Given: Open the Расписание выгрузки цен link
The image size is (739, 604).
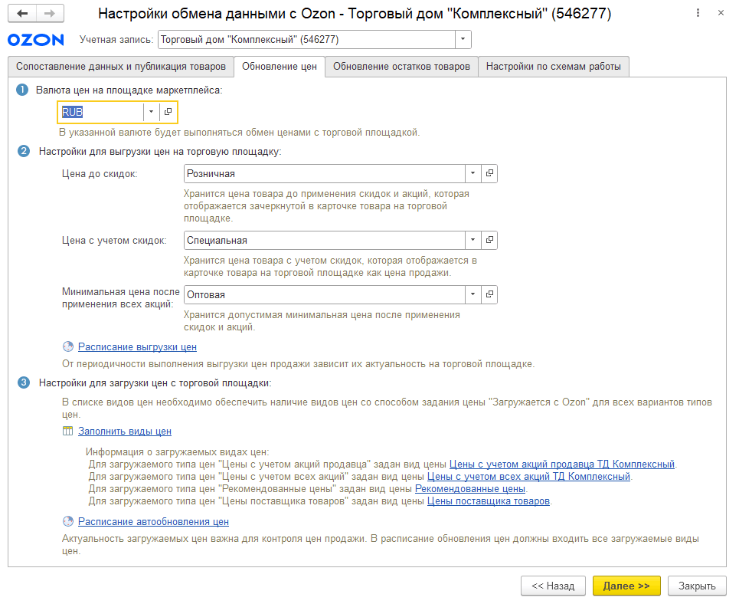Looking at the screenshot, I should (137, 346).
